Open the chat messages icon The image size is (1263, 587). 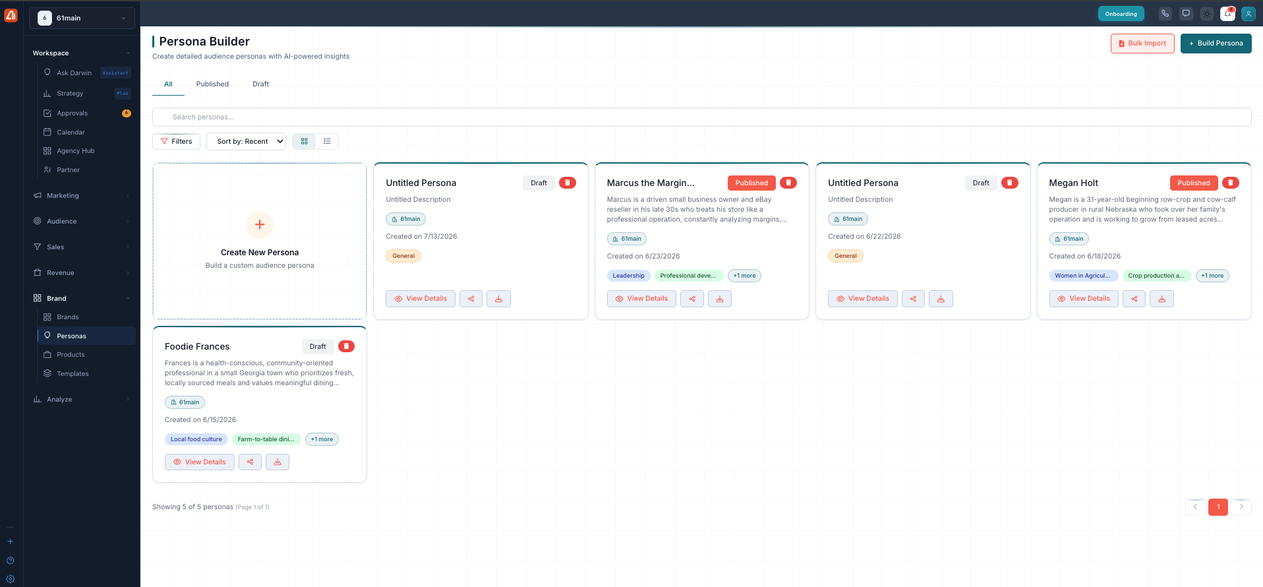point(1186,14)
